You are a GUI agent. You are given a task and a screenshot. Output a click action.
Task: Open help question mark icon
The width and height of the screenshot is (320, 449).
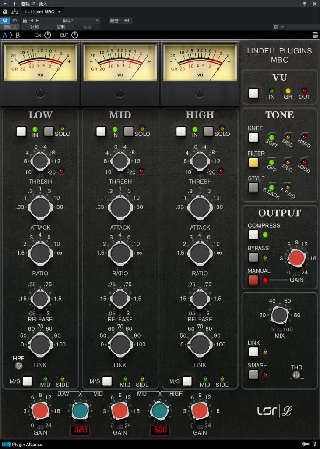click(x=315, y=444)
